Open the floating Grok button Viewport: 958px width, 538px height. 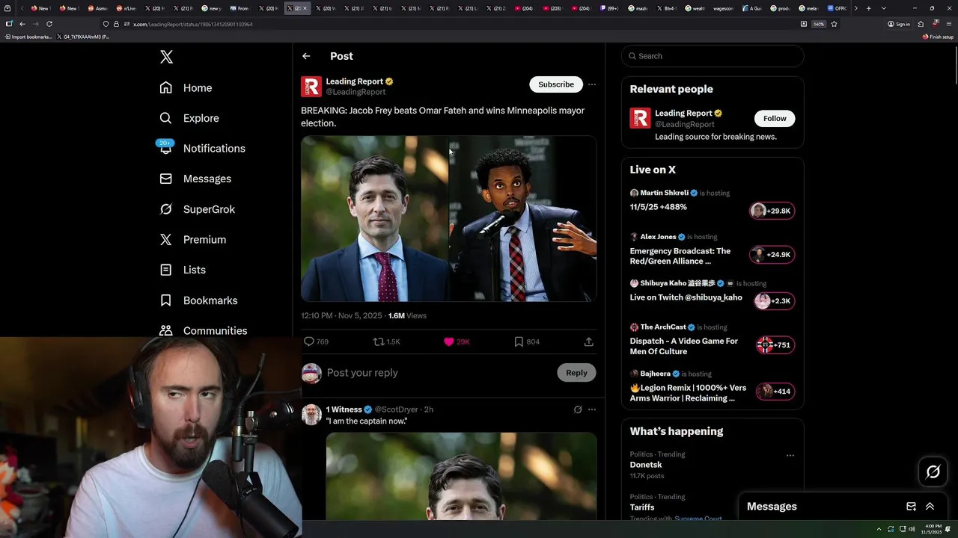point(933,471)
